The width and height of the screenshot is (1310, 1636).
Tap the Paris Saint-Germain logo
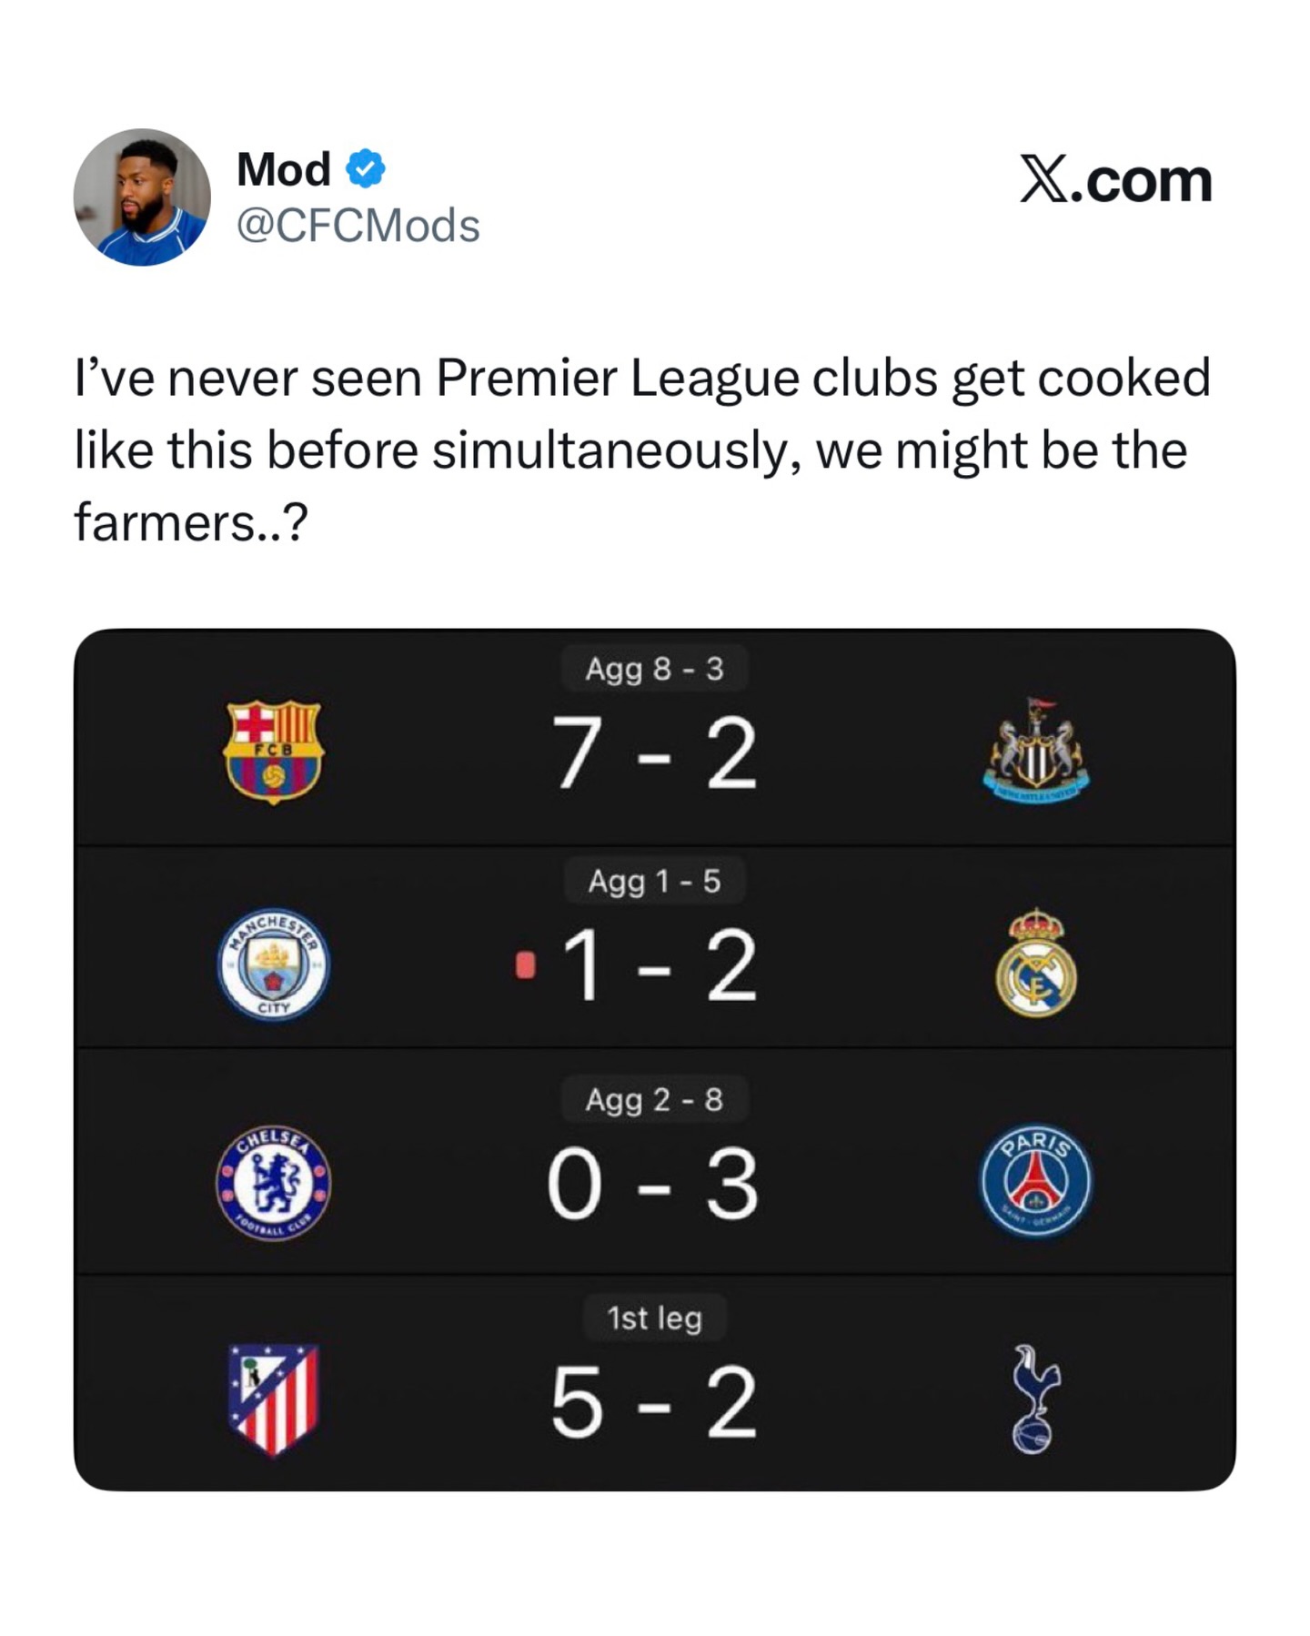(1036, 1181)
